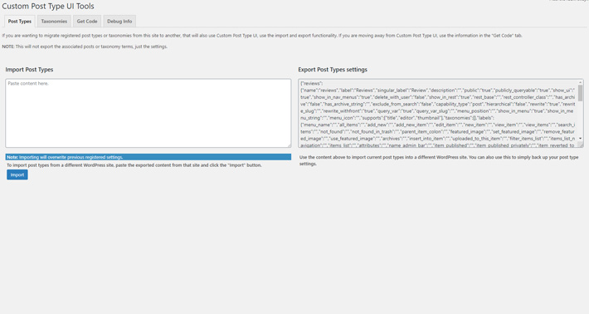Image resolution: width=589 pixels, height=314 pixels.
Task: Open the Taxonomies tab
Action: (x=54, y=22)
